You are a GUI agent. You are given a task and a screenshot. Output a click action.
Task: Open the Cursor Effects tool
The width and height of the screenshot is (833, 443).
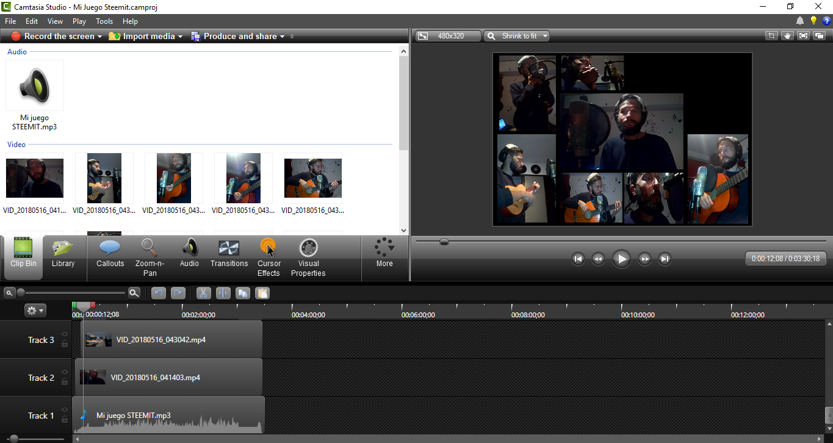coord(269,257)
